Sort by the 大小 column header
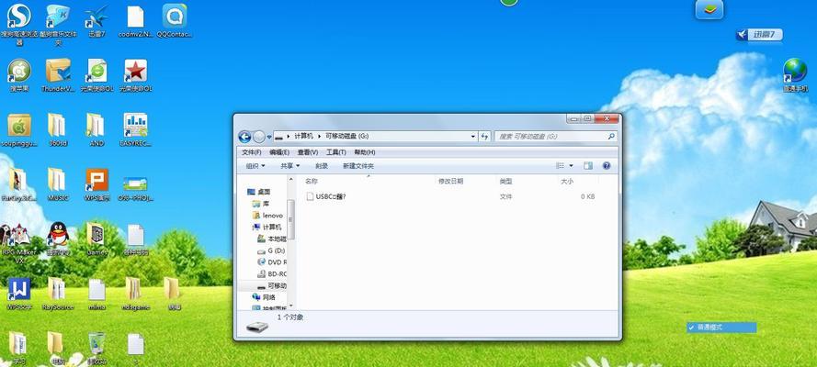 [577, 181]
